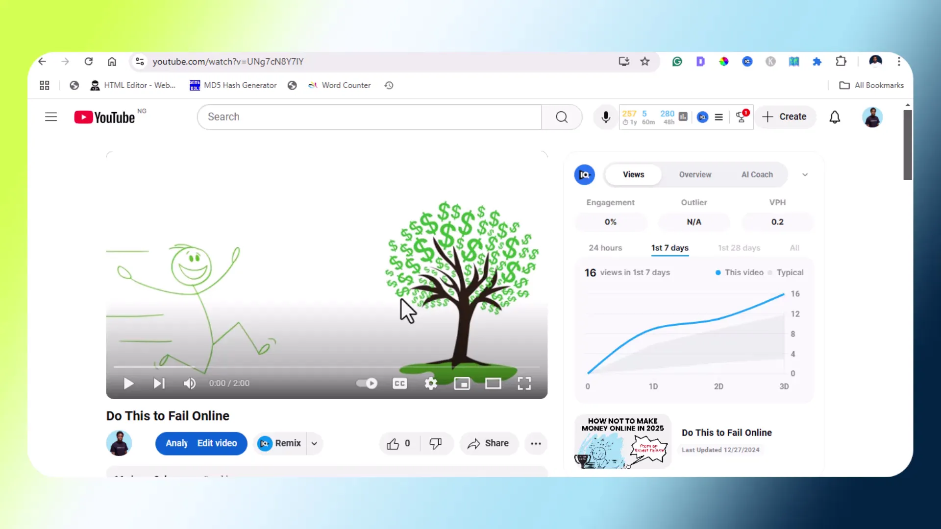Bookmark this page with the star
This screenshot has width=941, height=529.
point(645,62)
